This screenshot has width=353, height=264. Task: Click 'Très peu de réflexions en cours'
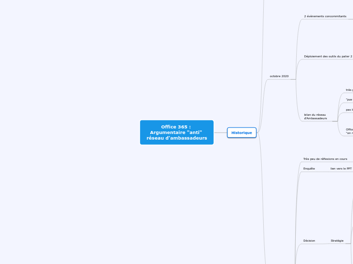click(325, 159)
